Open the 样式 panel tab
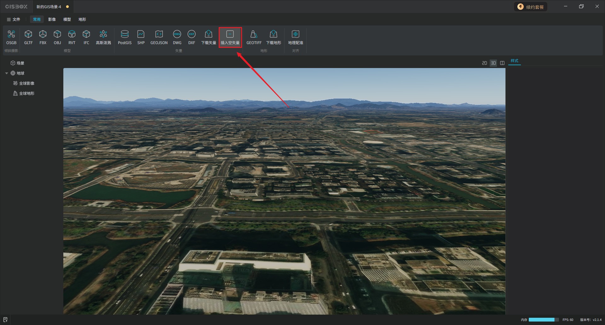 (514, 61)
